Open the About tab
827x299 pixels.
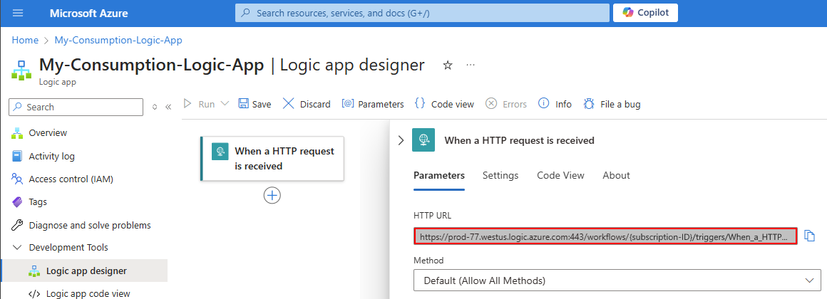tap(616, 175)
